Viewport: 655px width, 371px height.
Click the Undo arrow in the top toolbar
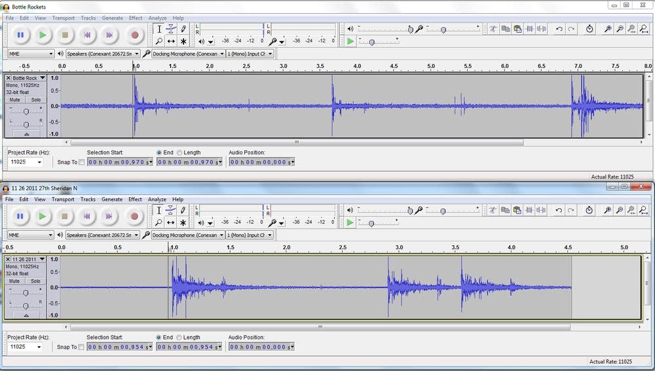(559, 29)
